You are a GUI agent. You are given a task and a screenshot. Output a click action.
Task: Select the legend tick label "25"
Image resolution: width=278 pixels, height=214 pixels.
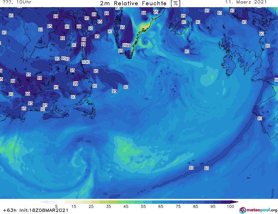91,206
